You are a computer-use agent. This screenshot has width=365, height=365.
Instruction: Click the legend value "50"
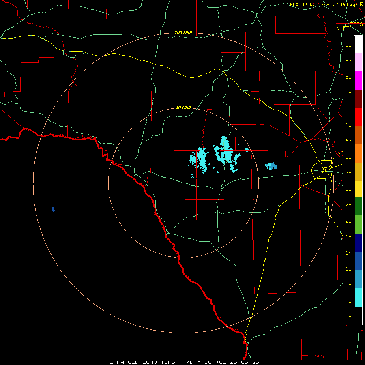[x=348, y=109]
